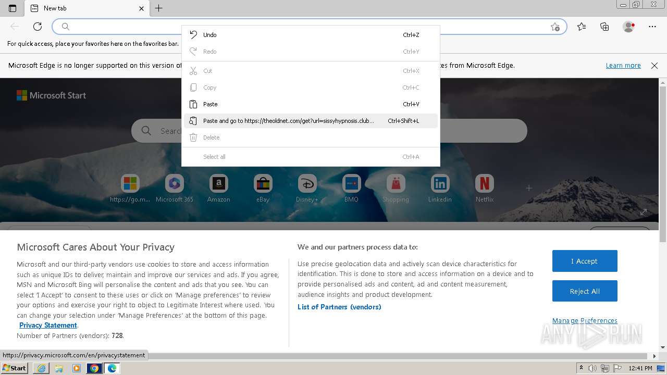Open the Amazon quick link
This screenshot has width=667, height=375.
pyautogui.click(x=218, y=188)
